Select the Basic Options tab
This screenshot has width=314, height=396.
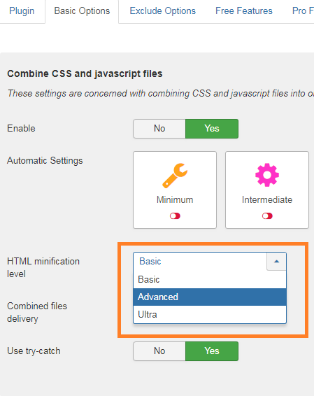(82, 11)
